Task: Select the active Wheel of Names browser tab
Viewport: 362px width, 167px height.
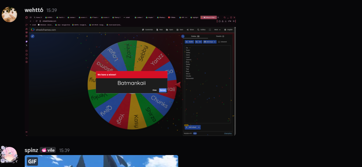Action: coord(209,18)
